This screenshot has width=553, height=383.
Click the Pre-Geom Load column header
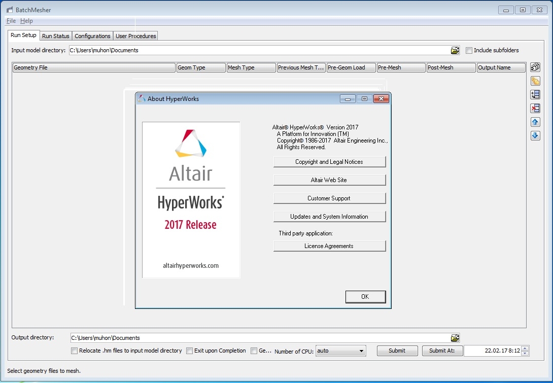(351, 67)
